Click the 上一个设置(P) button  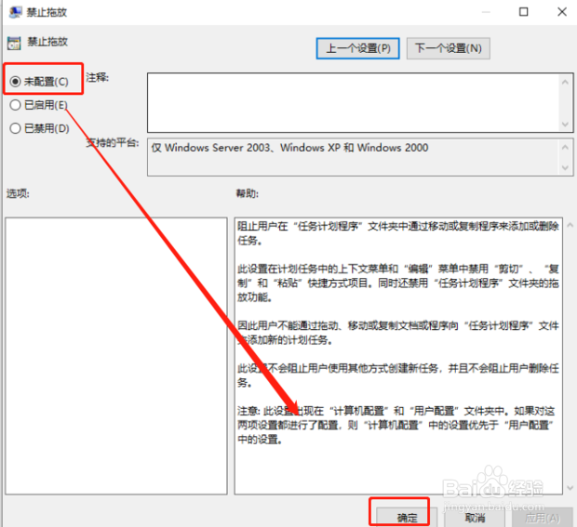(x=357, y=48)
